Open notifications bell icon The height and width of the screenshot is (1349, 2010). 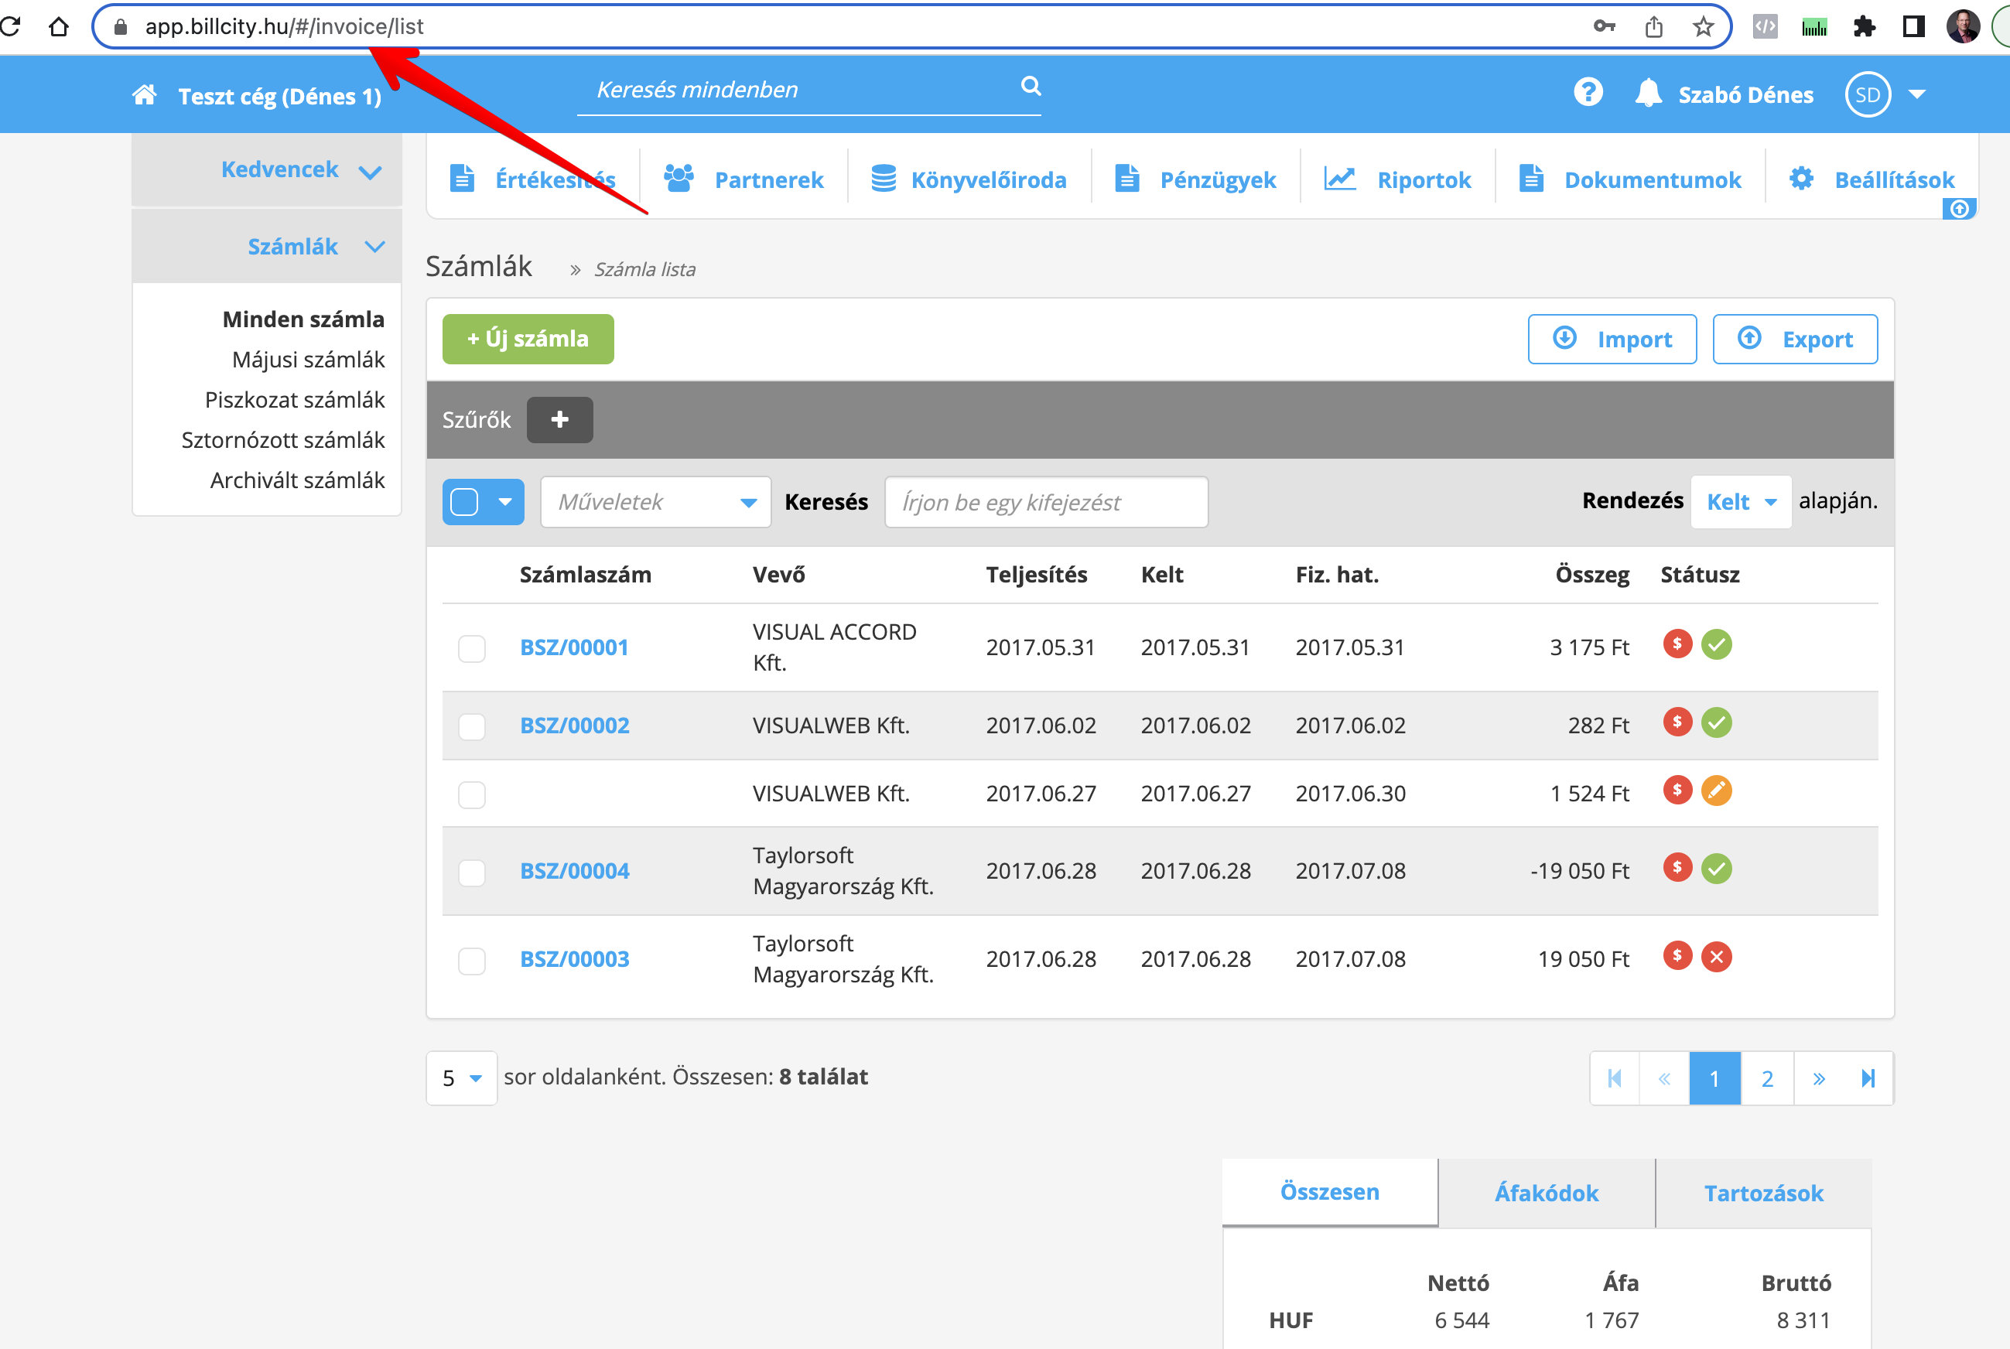(x=1648, y=93)
